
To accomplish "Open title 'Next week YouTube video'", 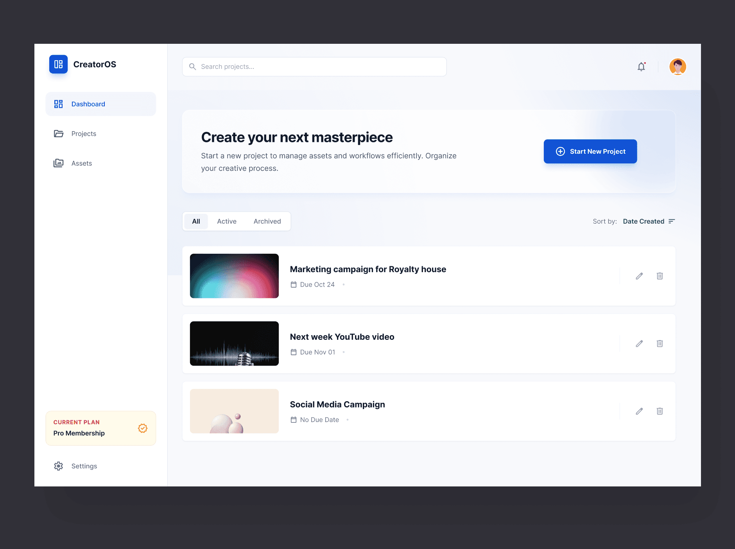I will pos(342,337).
